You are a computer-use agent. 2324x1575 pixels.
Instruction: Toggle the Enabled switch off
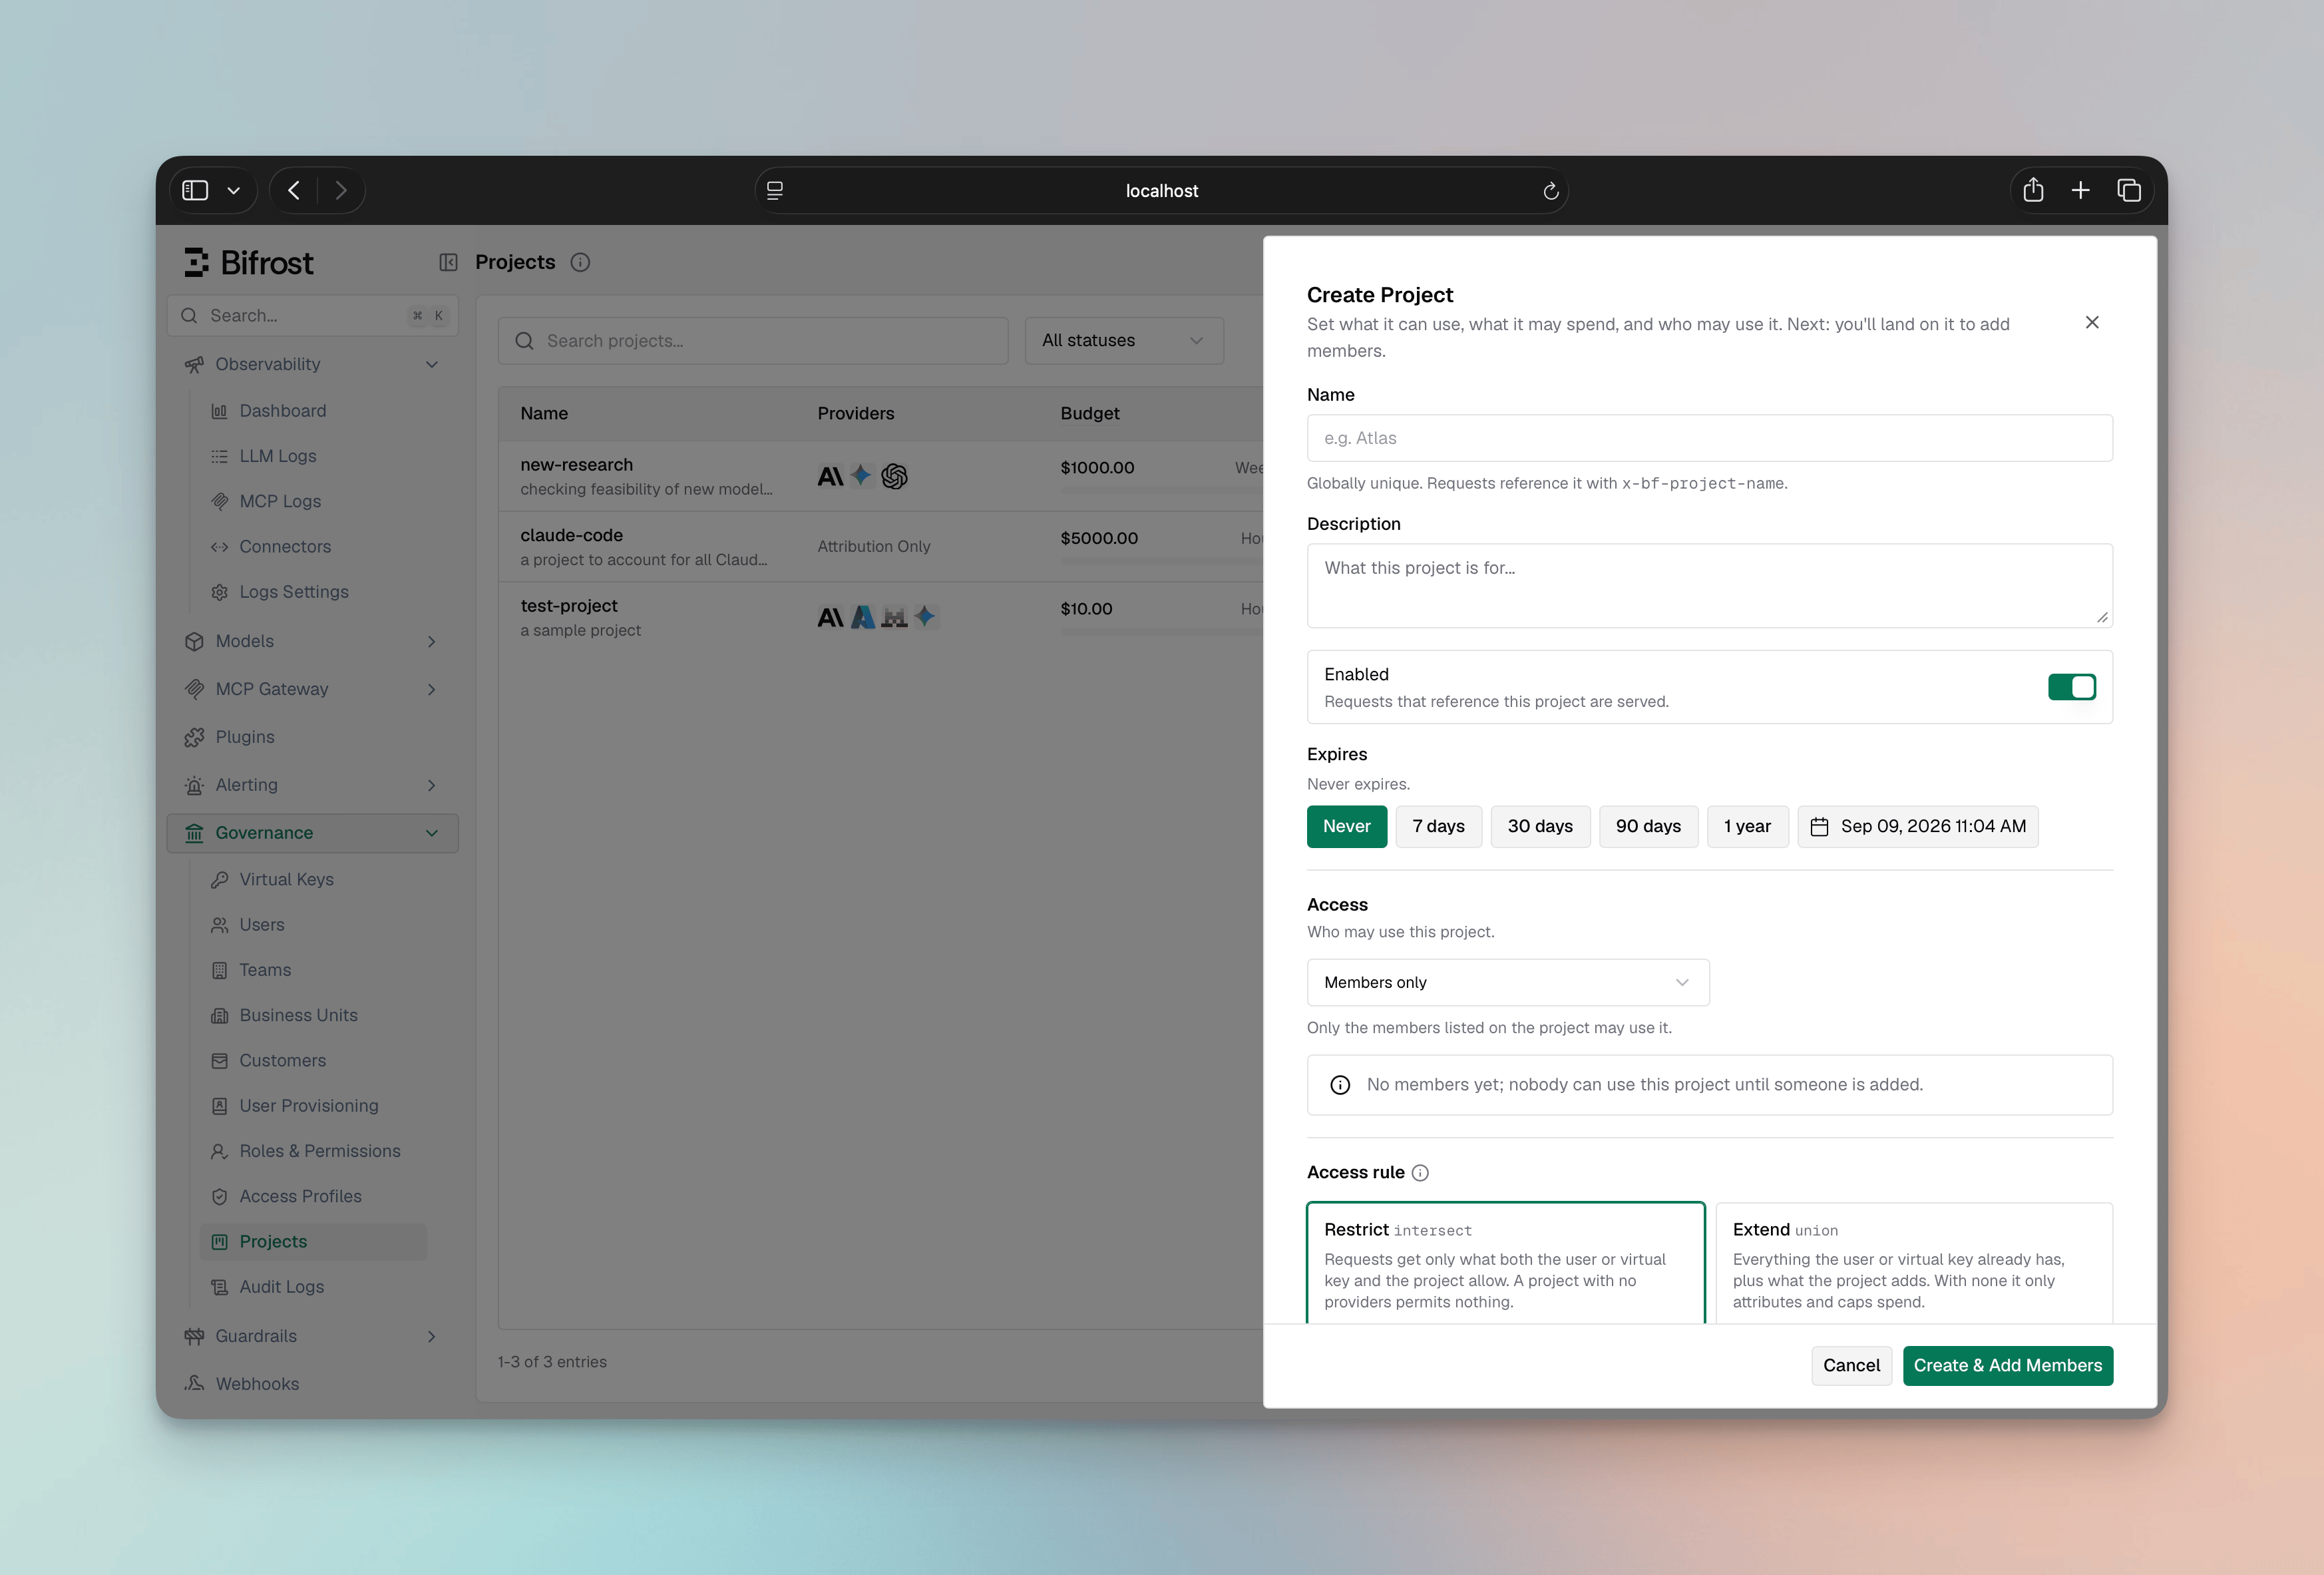2072,687
